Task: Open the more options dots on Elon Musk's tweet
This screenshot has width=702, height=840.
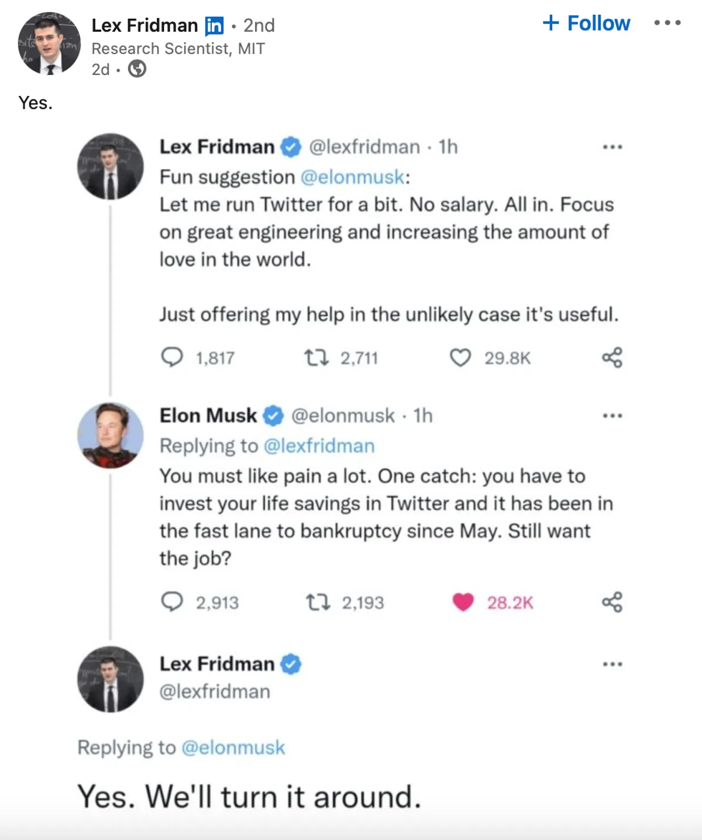Action: 612,416
